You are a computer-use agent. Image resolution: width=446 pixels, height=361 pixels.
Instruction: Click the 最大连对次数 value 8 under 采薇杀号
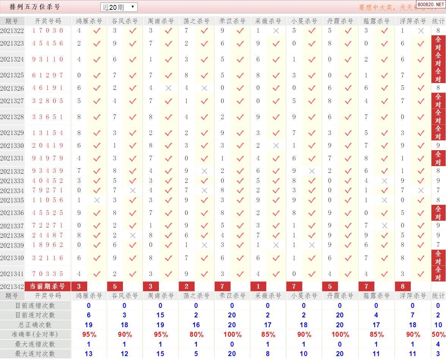(268, 354)
